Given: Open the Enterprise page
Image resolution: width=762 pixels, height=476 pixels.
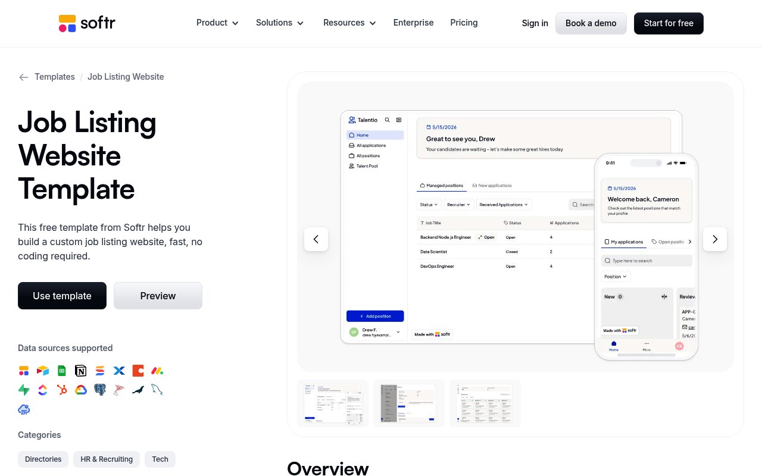Looking at the screenshot, I should tap(413, 23).
